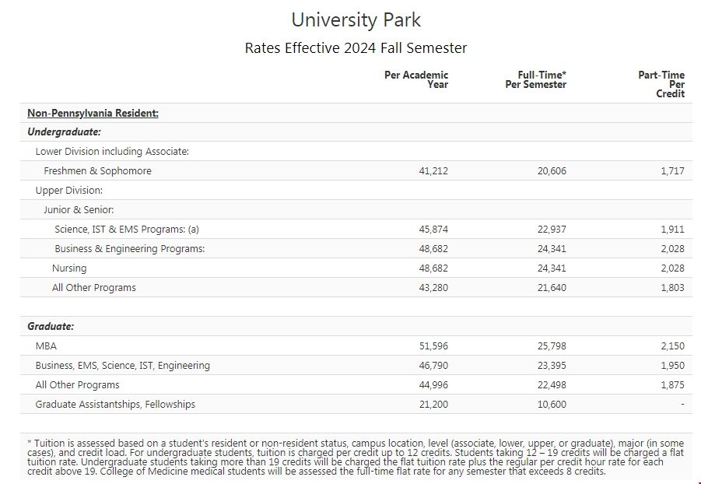Select the Undergraduate section label
This screenshot has height=484, width=701.
pyautogui.click(x=64, y=132)
